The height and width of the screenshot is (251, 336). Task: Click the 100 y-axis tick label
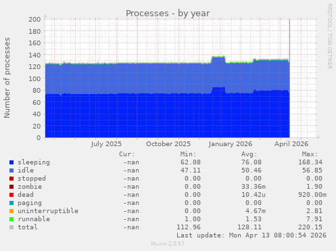coord(34,78)
